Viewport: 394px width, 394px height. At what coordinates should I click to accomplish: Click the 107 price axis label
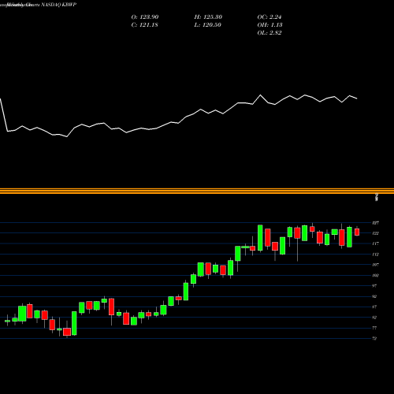375,265
